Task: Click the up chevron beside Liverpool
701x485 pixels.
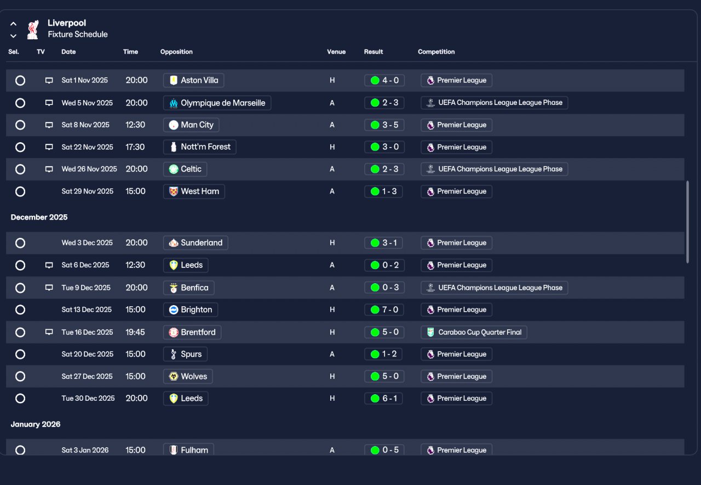Action: [x=13, y=24]
